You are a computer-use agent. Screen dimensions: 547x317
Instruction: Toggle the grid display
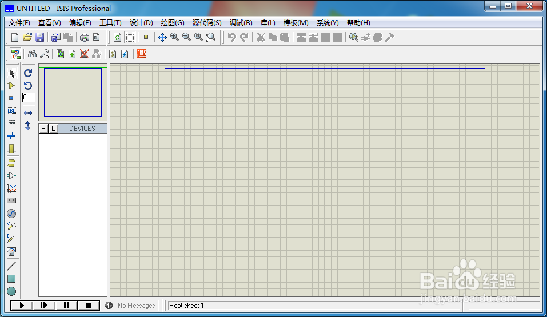pyautogui.click(x=130, y=37)
